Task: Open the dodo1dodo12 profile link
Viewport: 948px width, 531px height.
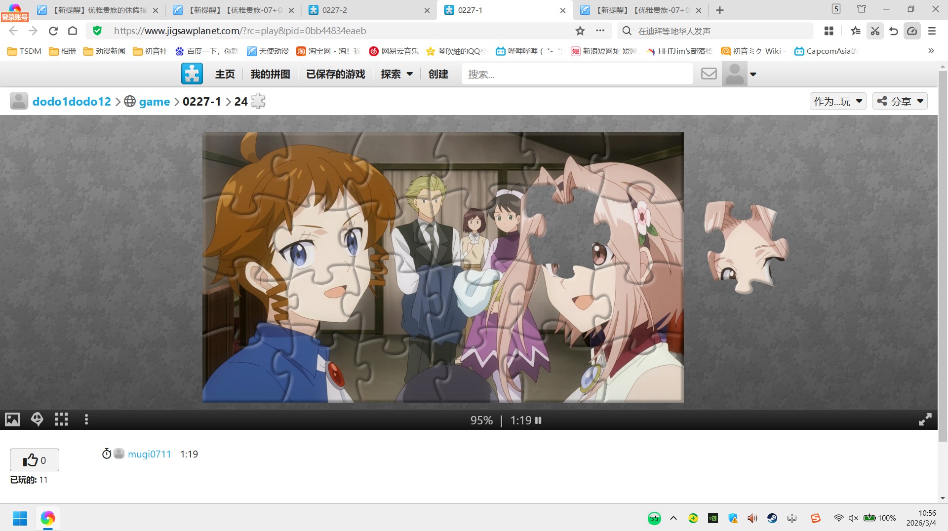Action: point(72,101)
